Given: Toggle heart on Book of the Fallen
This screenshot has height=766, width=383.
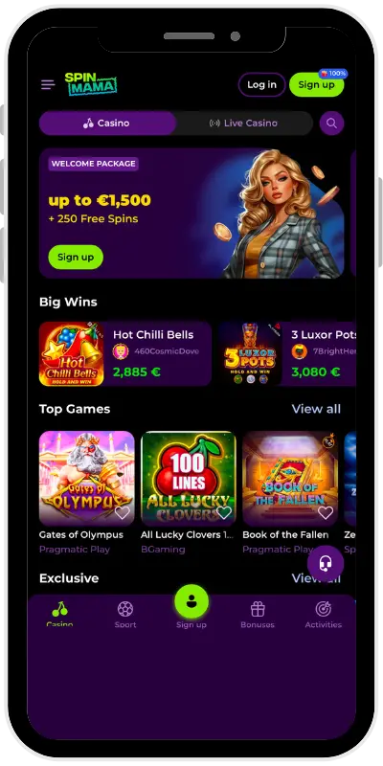Looking at the screenshot, I should [x=326, y=512].
